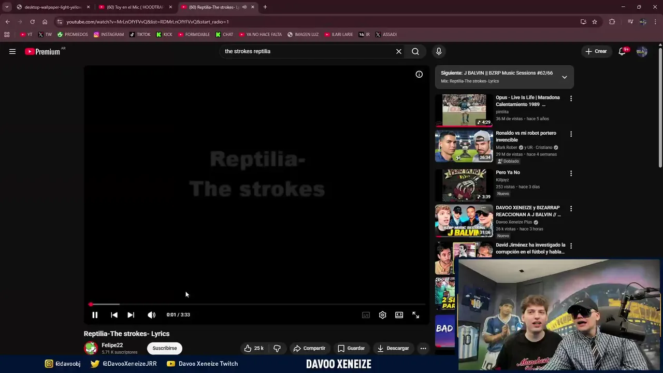Subscribe to Felipe22 channel
This screenshot has width=663, height=373.
(165, 348)
